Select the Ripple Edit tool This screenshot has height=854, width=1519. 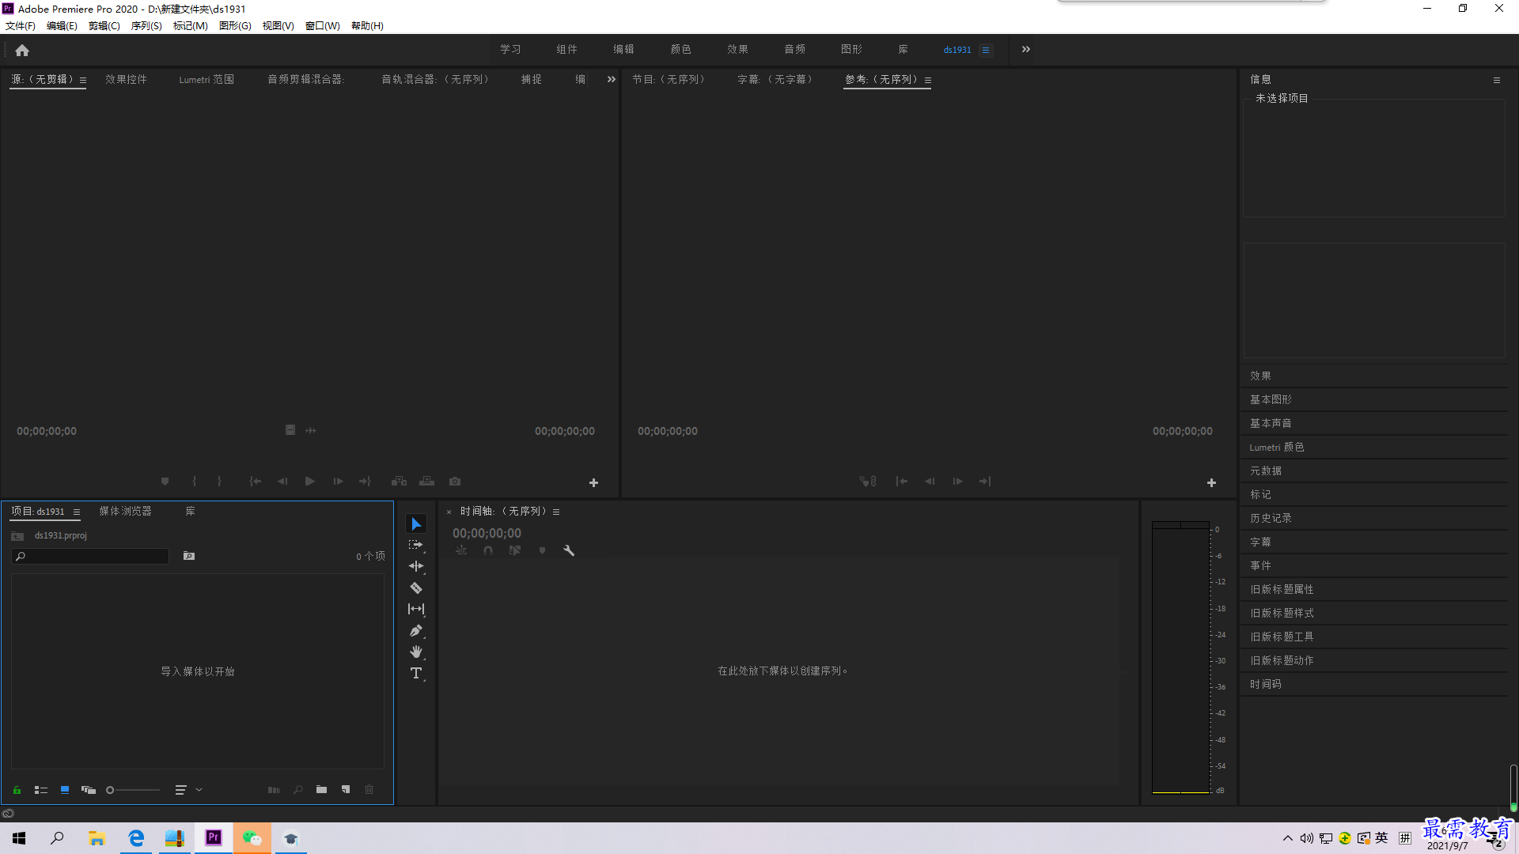(416, 566)
